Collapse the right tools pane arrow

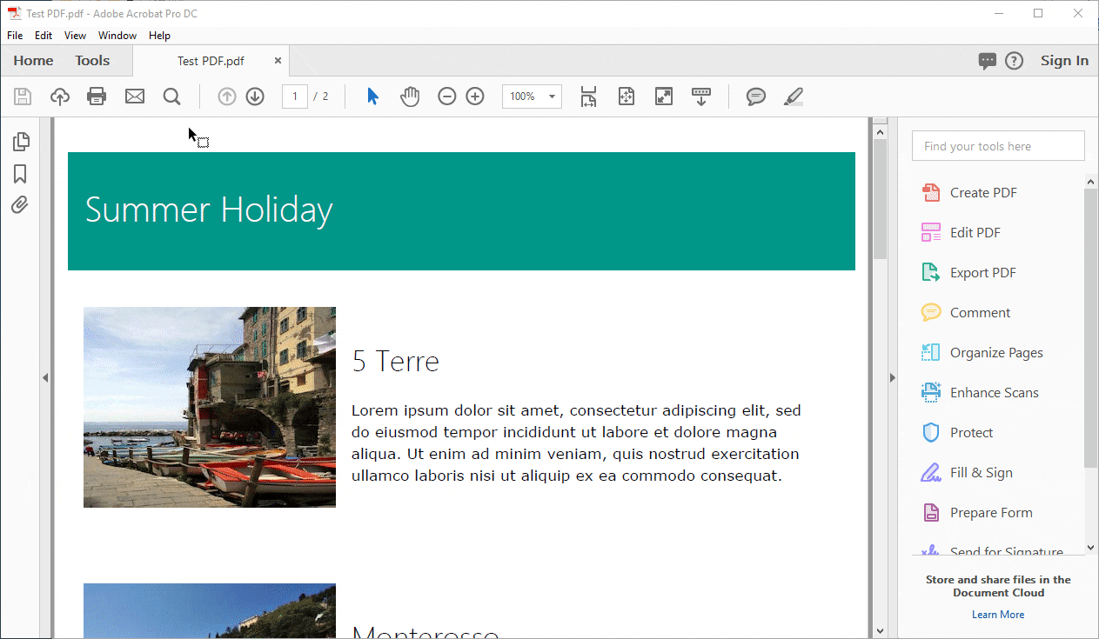pyautogui.click(x=891, y=377)
